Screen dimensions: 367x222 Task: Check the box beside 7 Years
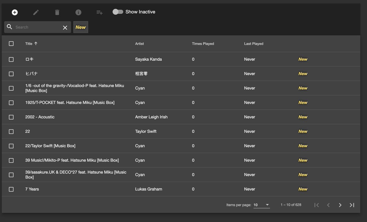coord(11,189)
